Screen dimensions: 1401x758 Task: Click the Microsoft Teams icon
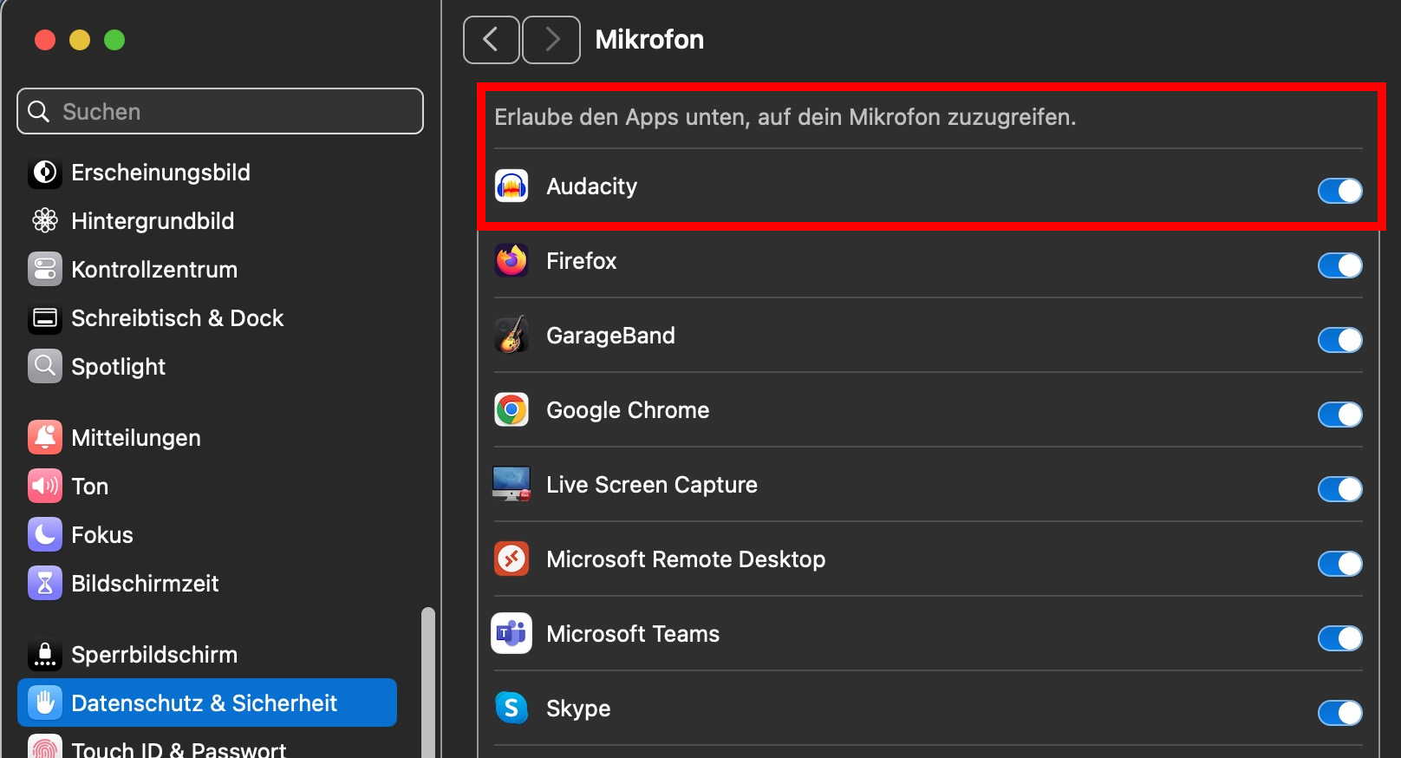click(x=512, y=634)
